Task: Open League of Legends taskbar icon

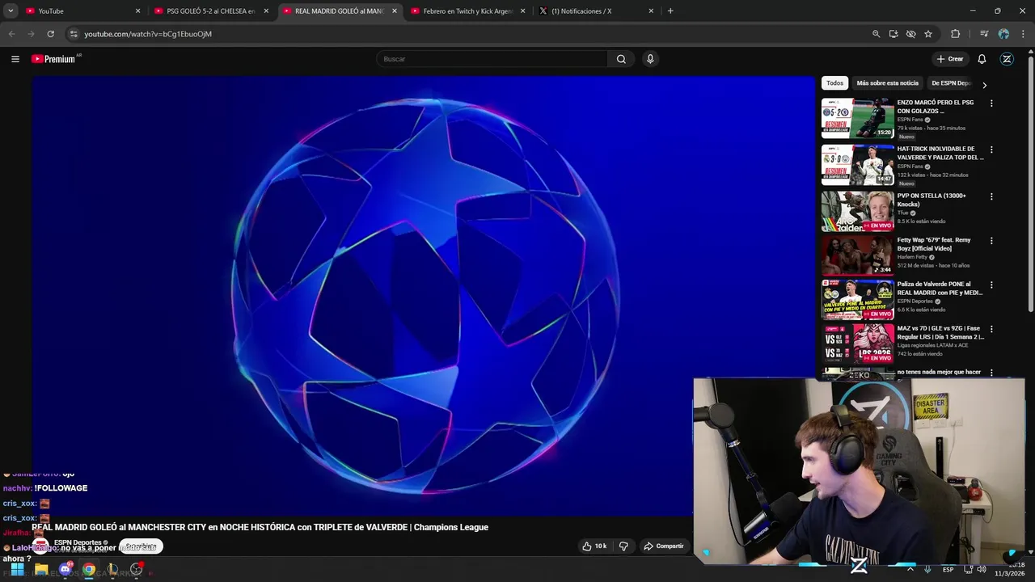Action: 112,570
